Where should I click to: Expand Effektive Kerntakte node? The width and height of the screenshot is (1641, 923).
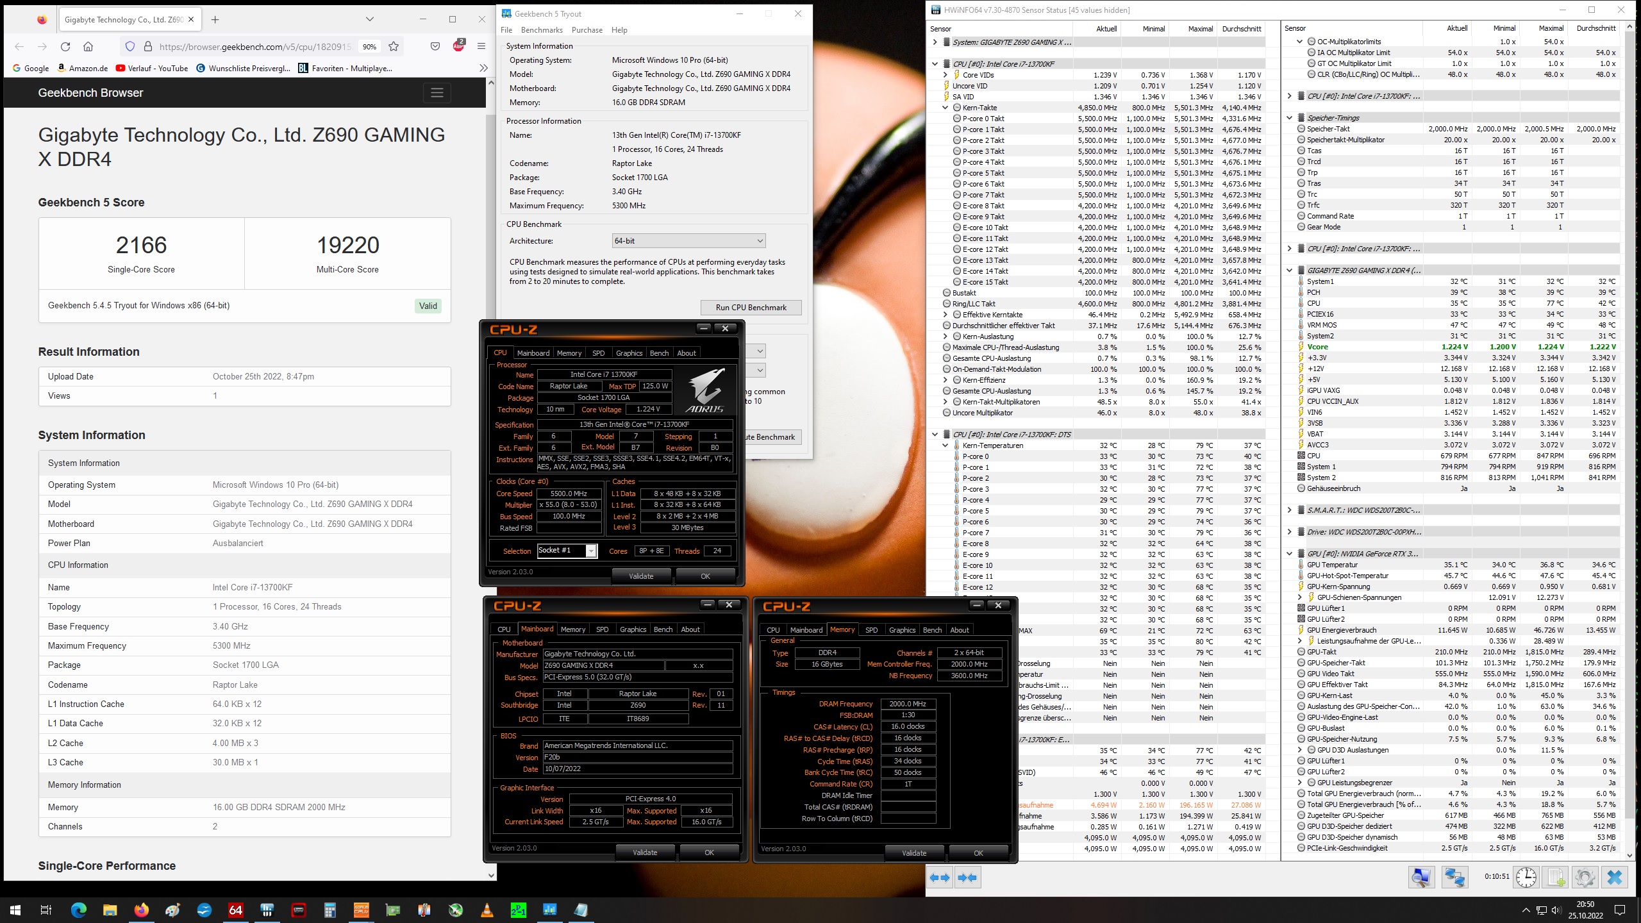[945, 315]
